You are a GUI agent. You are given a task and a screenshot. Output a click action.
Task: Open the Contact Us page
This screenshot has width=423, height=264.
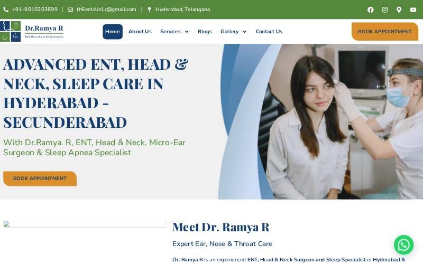tap(269, 32)
